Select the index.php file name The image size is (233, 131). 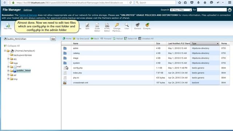click(x=78, y=73)
